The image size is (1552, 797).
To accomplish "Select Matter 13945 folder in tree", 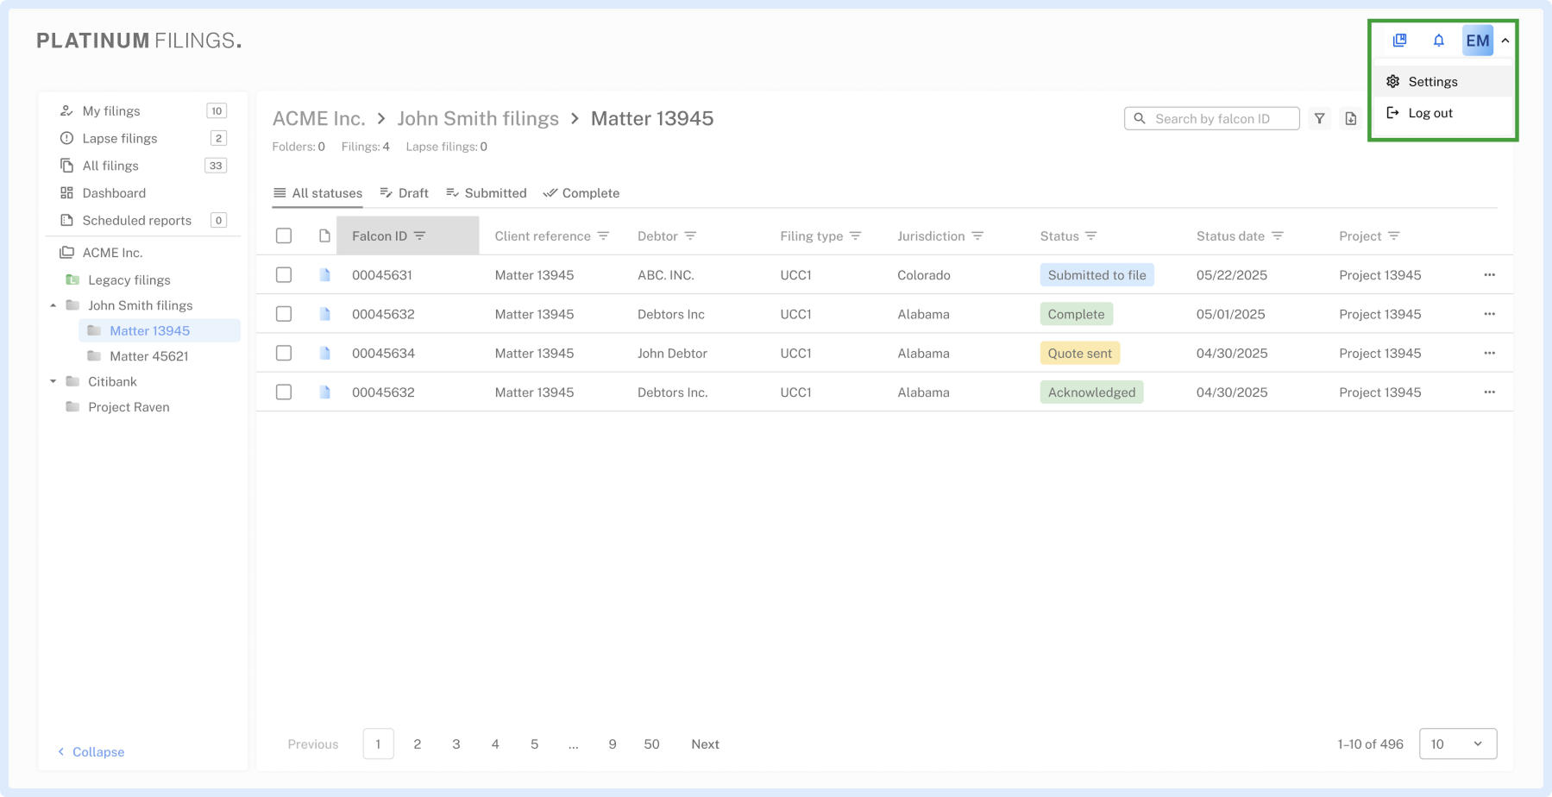I will [159, 330].
